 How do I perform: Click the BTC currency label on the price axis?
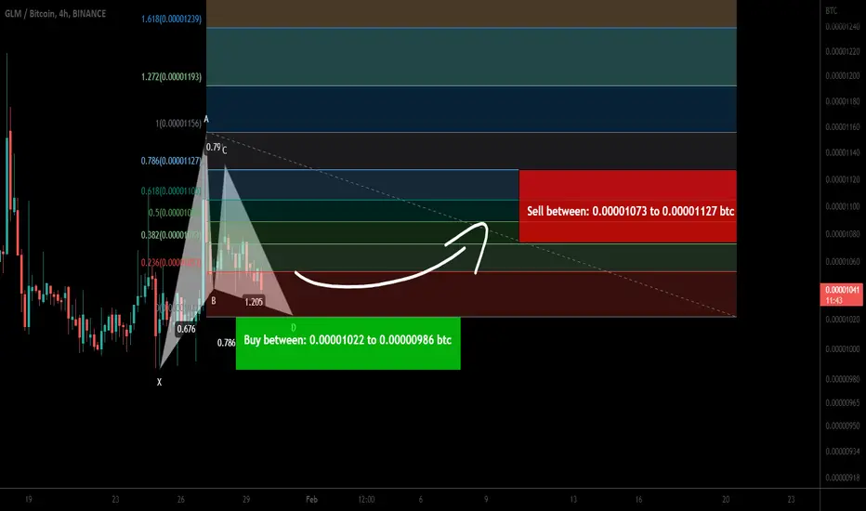(832, 10)
